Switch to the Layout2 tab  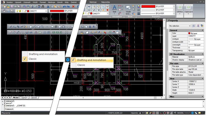[34, 98]
